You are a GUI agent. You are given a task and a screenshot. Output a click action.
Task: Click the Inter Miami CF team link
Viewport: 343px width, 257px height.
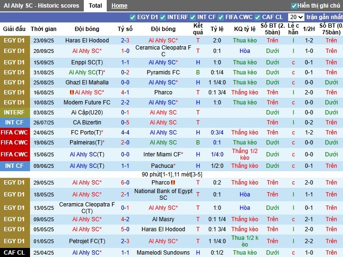(x=163, y=154)
